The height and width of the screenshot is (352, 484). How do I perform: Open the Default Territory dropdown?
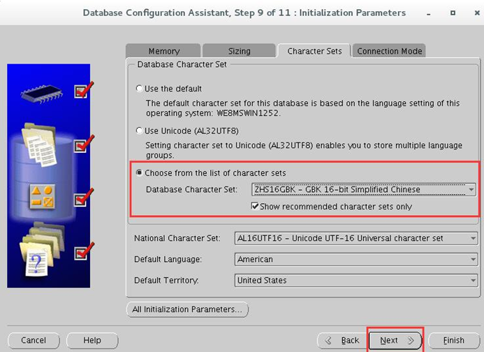[x=356, y=280]
